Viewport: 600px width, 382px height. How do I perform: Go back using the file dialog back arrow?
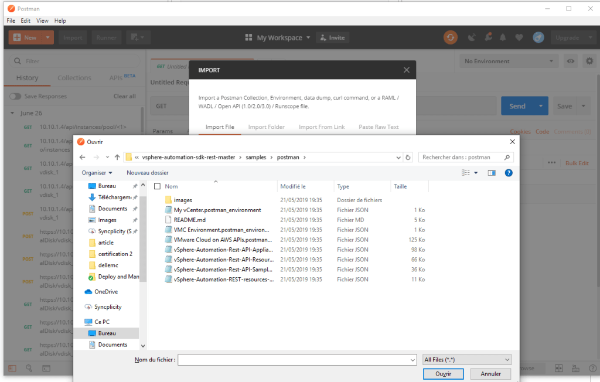[x=83, y=157]
